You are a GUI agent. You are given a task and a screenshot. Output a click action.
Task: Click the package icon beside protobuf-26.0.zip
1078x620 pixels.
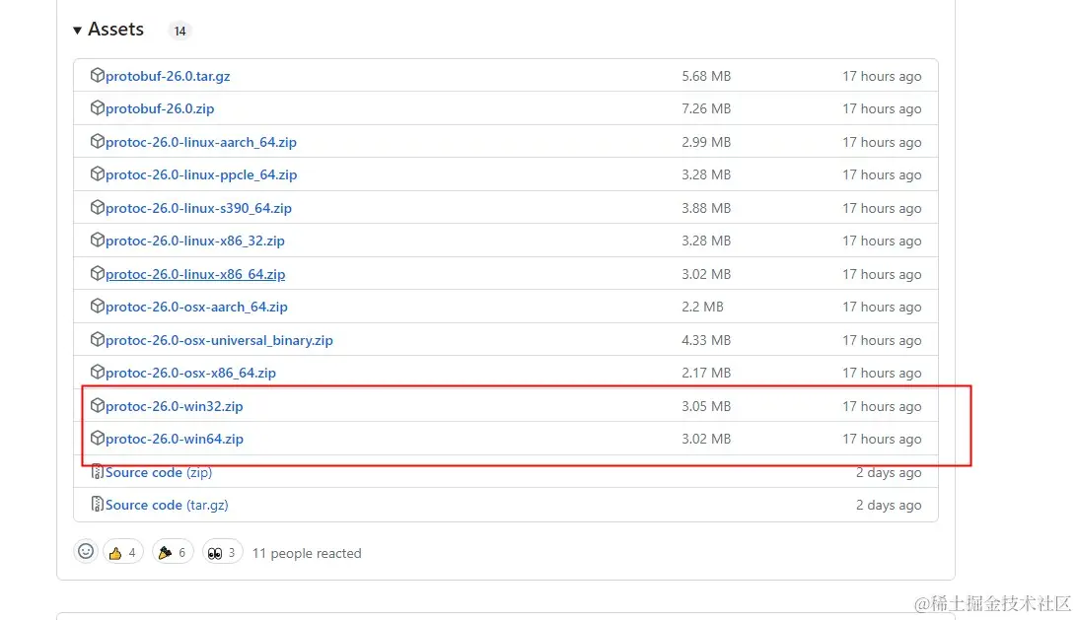(x=98, y=107)
